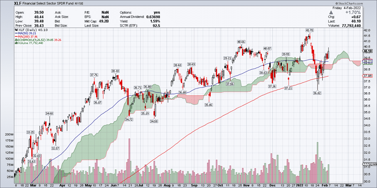Click the 38.10 June peak label
Screen dimensions: 377x188
[x=115, y=71]
